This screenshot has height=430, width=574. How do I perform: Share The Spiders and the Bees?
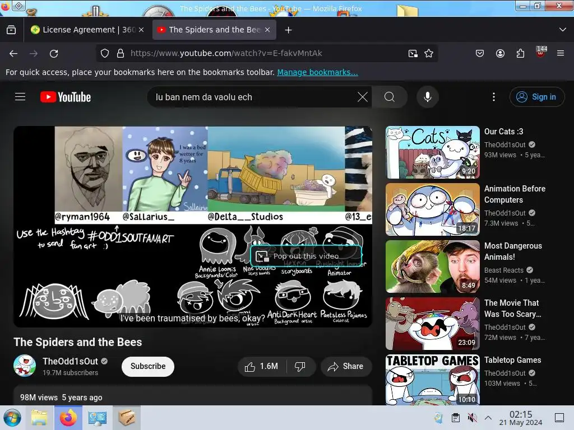pyautogui.click(x=346, y=366)
